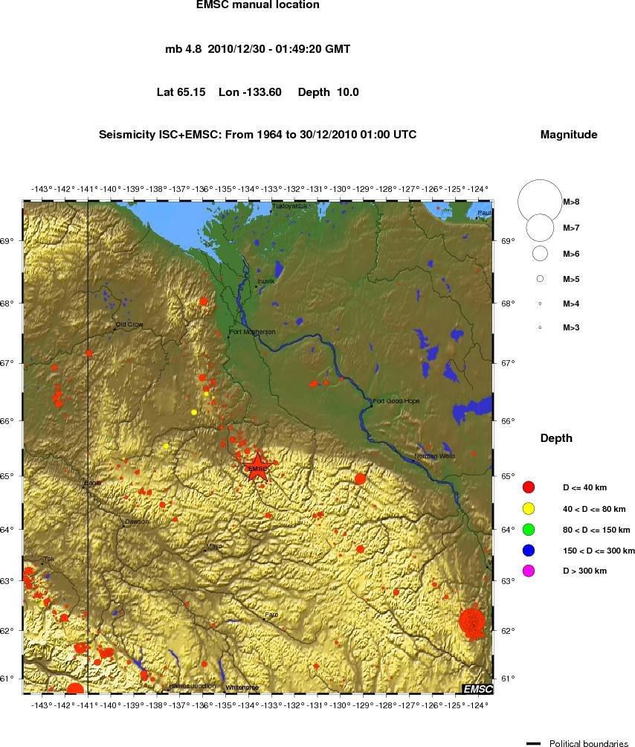The height and width of the screenshot is (747, 635).
Task: Click the Magnitude legend heading
Action: coord(569,135)
